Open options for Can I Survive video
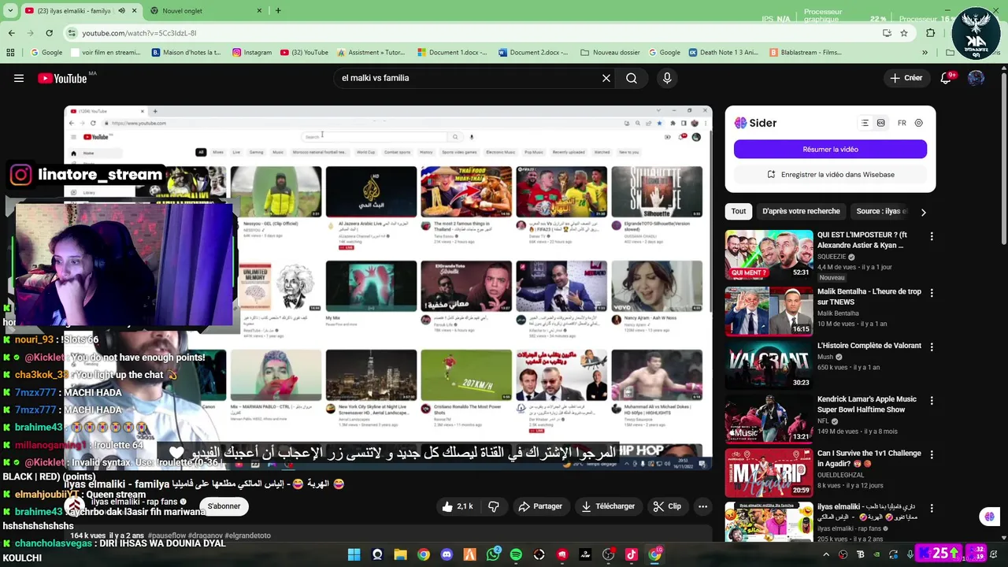Screen dimensions: 1008x567 (932, 454)
